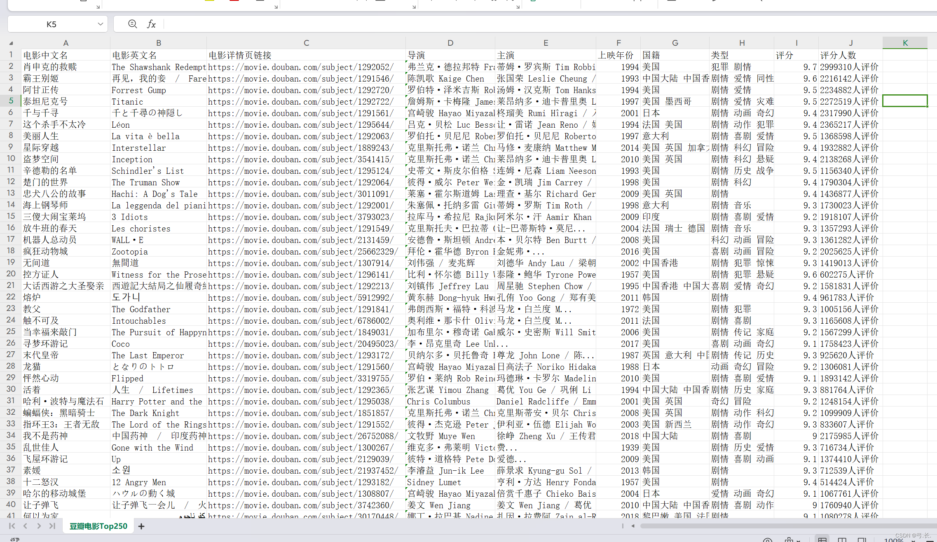Click the 盗梦空间 cell

tap(66, 159)
